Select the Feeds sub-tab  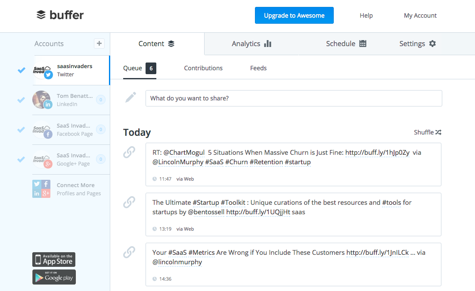click(258, 68)
